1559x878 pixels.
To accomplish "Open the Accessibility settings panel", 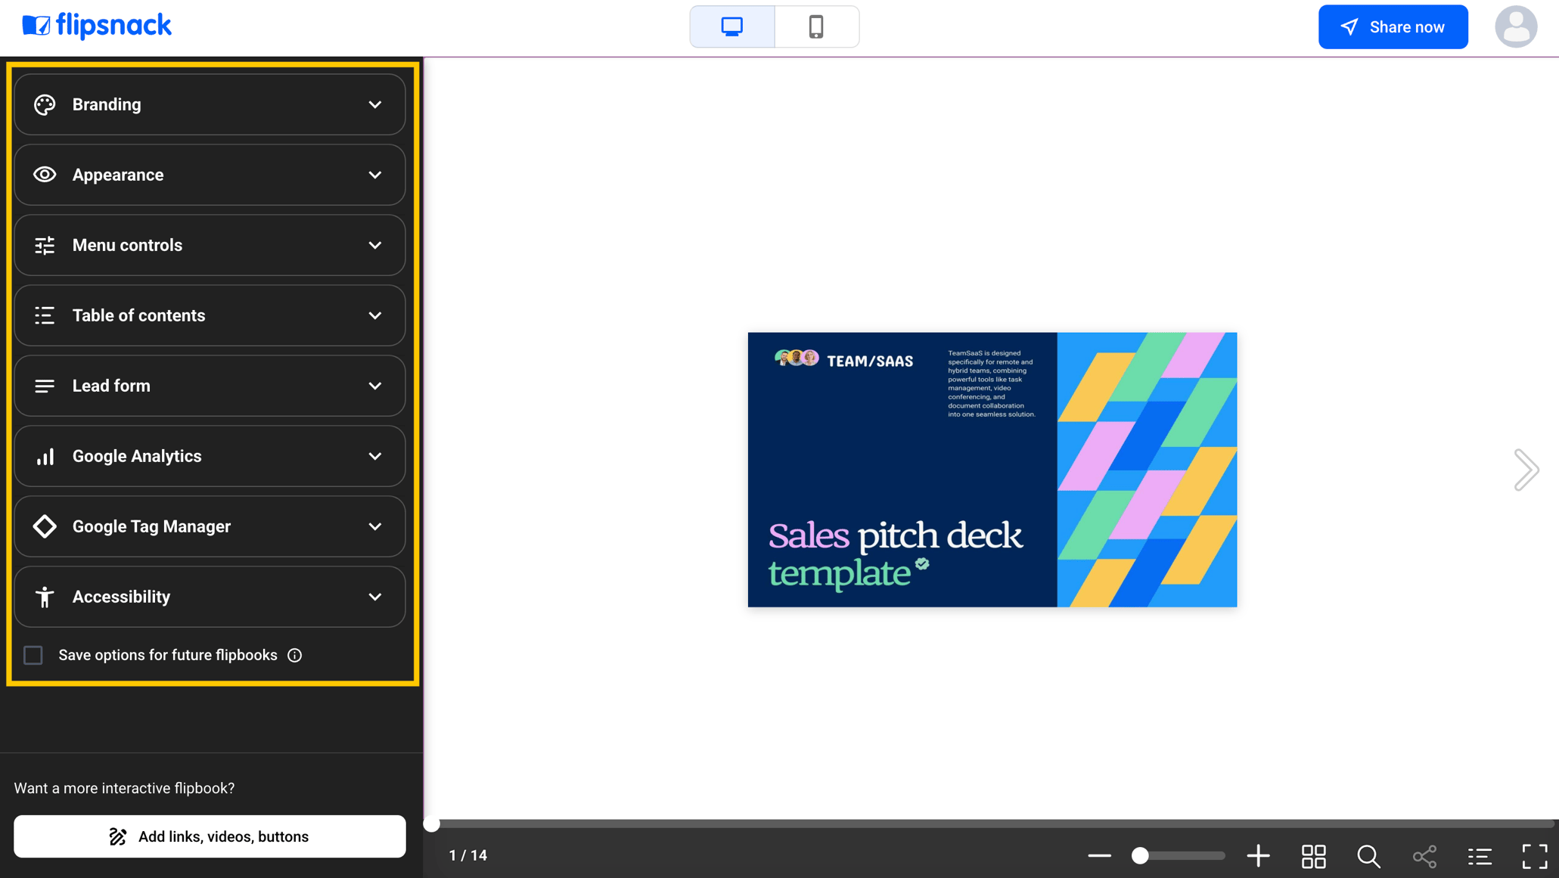I will tap(210, 597).
